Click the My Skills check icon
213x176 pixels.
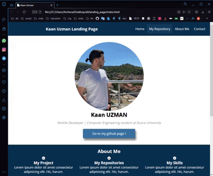coord(174,158)
